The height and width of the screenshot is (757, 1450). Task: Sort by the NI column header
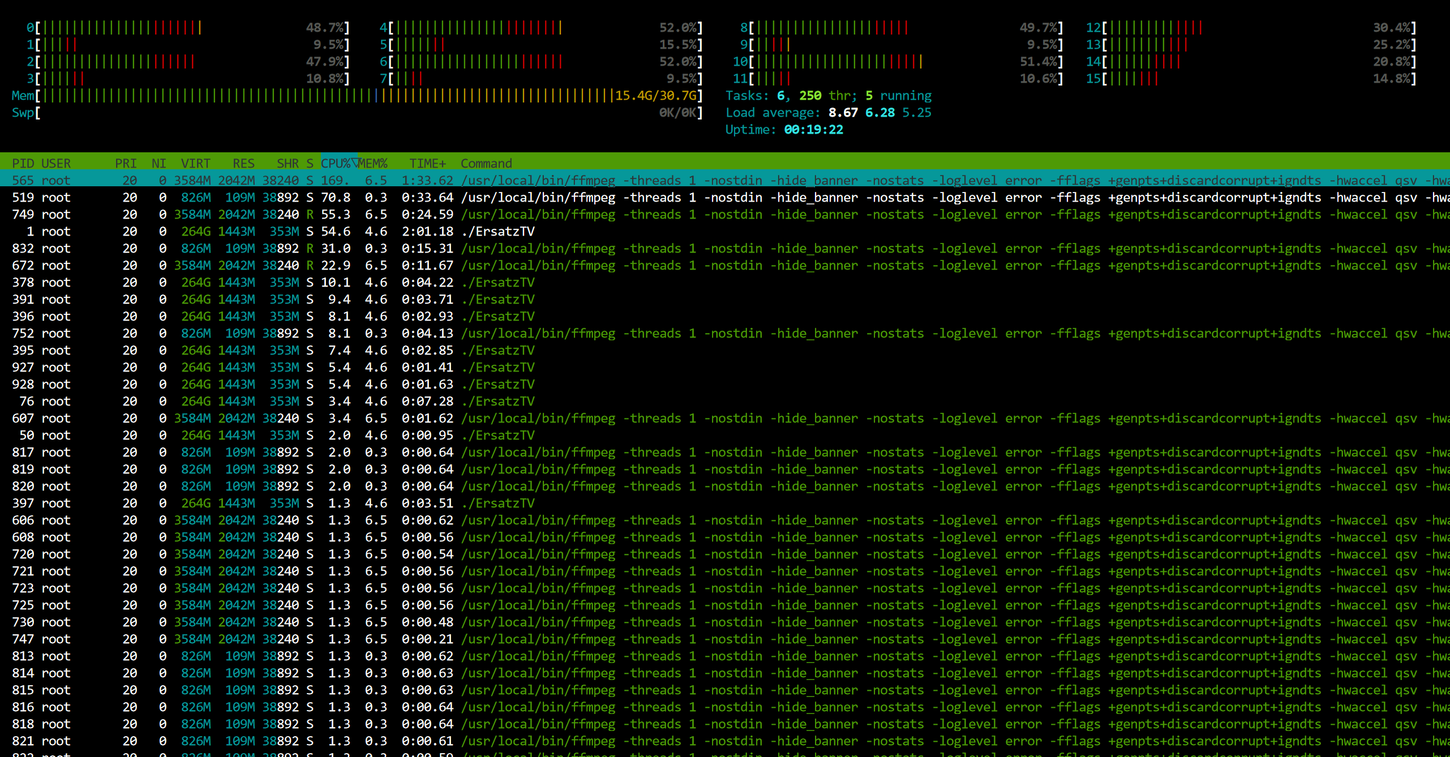pyautogui.click(x=159, y=164)
